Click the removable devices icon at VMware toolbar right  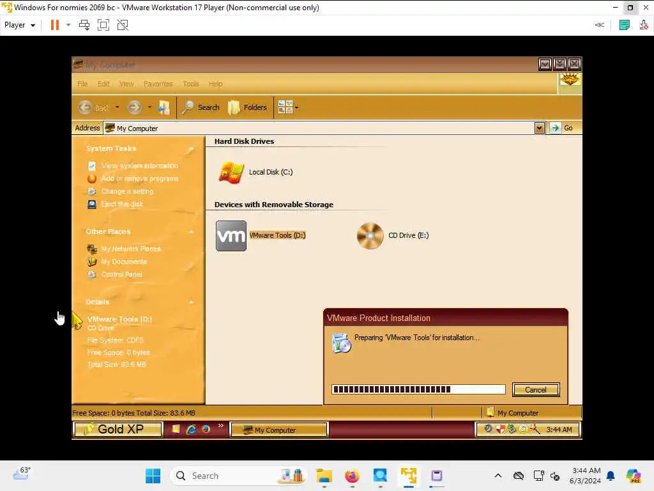point(644,25)
